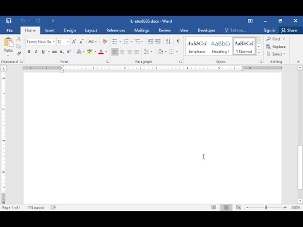This screenshot has height=227, width=303.
Task: Click the Clear All Formatting icon
Action: click(x=105, y=42)
